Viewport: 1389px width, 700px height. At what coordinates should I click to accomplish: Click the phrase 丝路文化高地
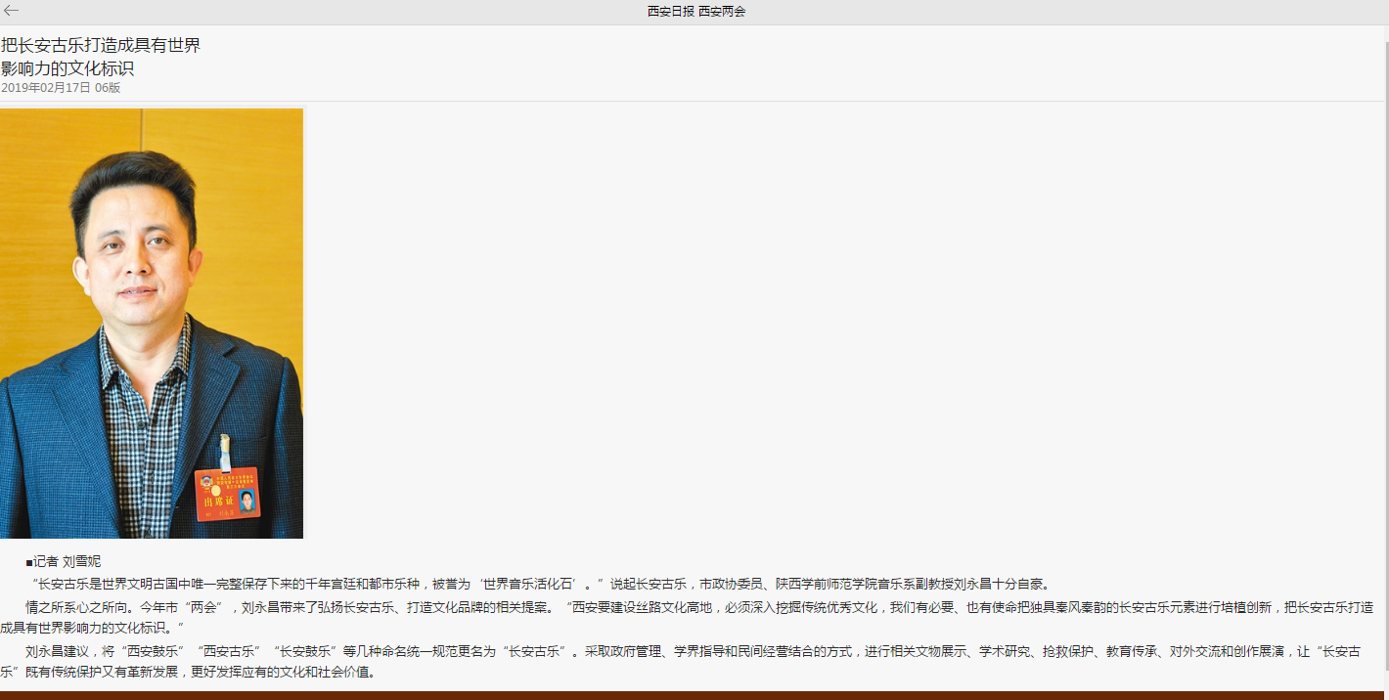pyautogui.click(x=673, y=607)
